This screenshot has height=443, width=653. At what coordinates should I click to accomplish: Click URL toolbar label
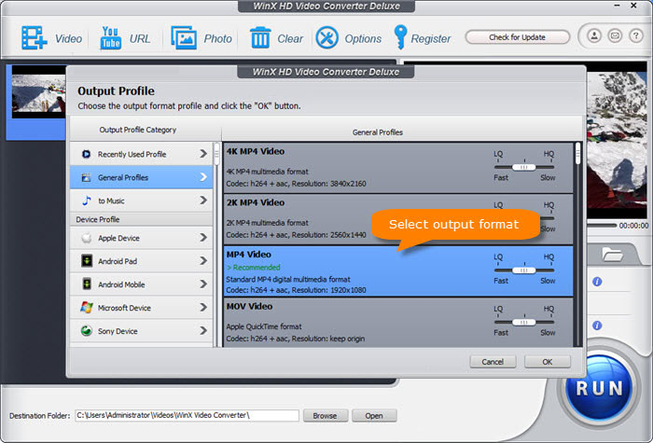[x=140, y=39]
